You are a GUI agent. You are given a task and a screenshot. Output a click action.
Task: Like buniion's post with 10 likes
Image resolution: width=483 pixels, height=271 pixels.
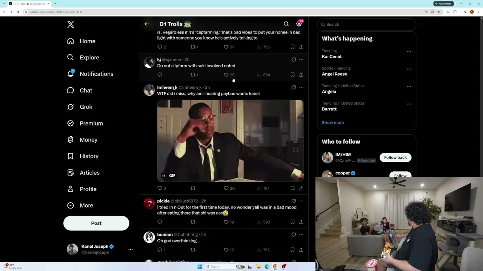pyautogui.click(x=229, y=250)
